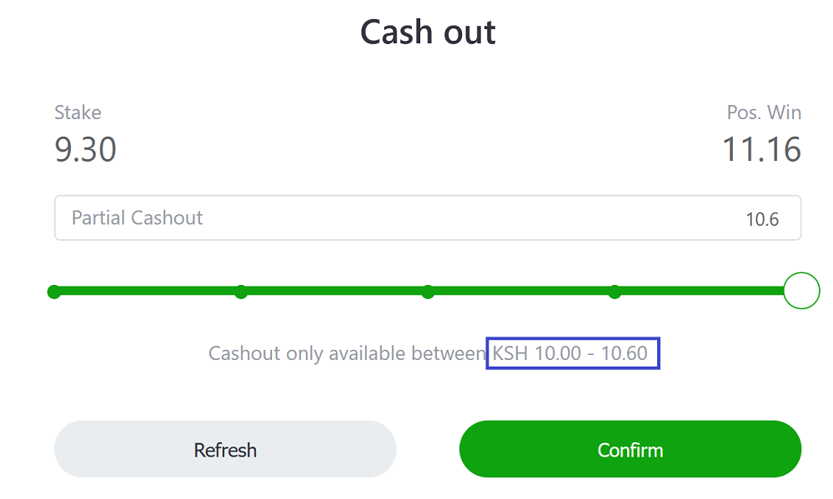Click the Refresh button
Viewport: 833px width, 499px height.
(225, 449)
